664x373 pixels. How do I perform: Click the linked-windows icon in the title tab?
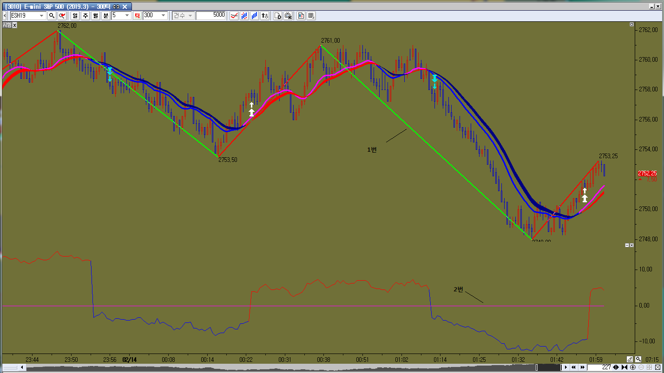pos(116,7)
